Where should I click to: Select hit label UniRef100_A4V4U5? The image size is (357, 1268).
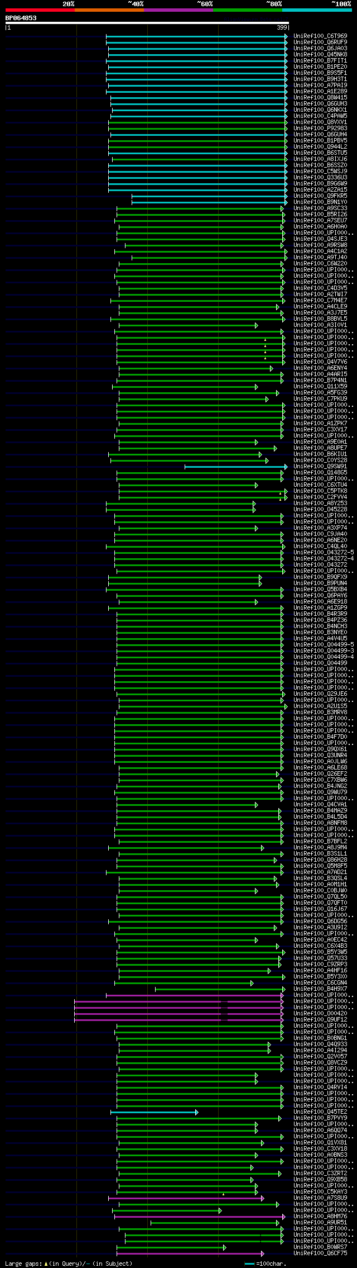pos(320,639)
